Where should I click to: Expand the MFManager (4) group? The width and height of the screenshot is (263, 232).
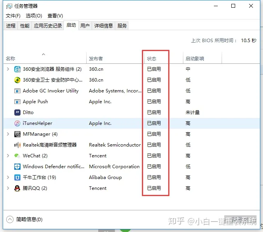click(x=8, y=134)
